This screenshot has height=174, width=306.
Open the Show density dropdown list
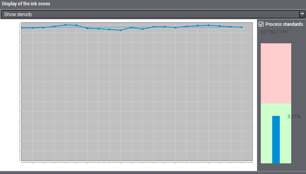tap(152, 14)
